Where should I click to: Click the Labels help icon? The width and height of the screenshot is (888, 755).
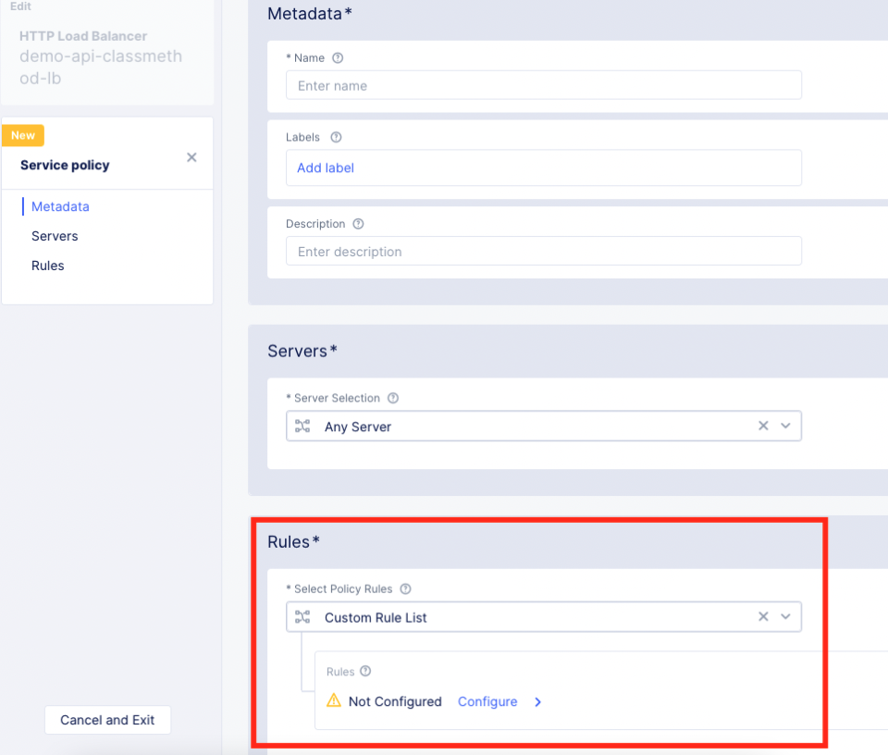pos(335,137)
